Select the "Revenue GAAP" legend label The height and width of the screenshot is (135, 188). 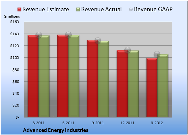pyautogui.click(x=153, y=9)
